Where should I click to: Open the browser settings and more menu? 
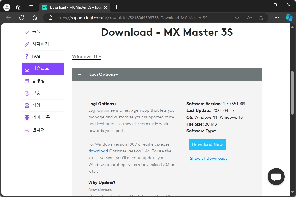[276, 18]
